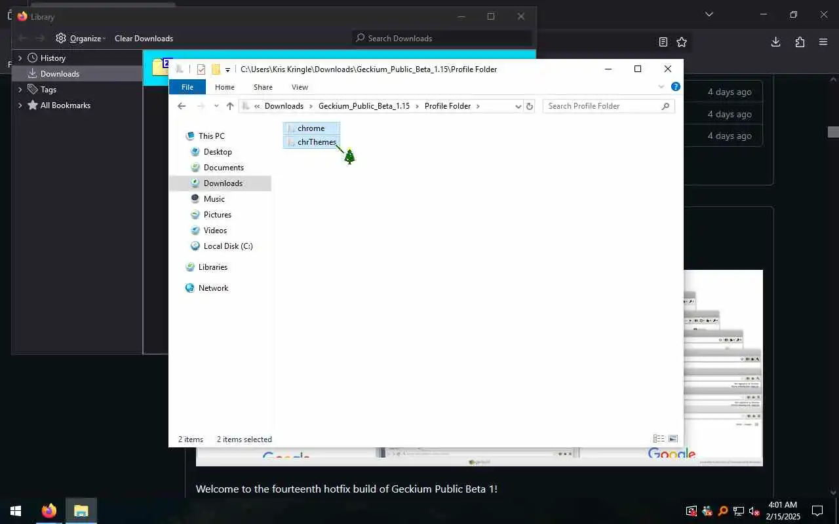Screen dimensions: 839x524
Task: Click Search Downloads field in Library
Action: (442, 38)
